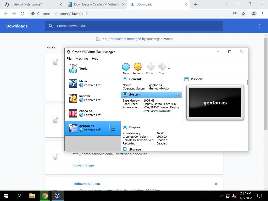Open the Help menu in VirtualBox

click(x=95, y=58)
